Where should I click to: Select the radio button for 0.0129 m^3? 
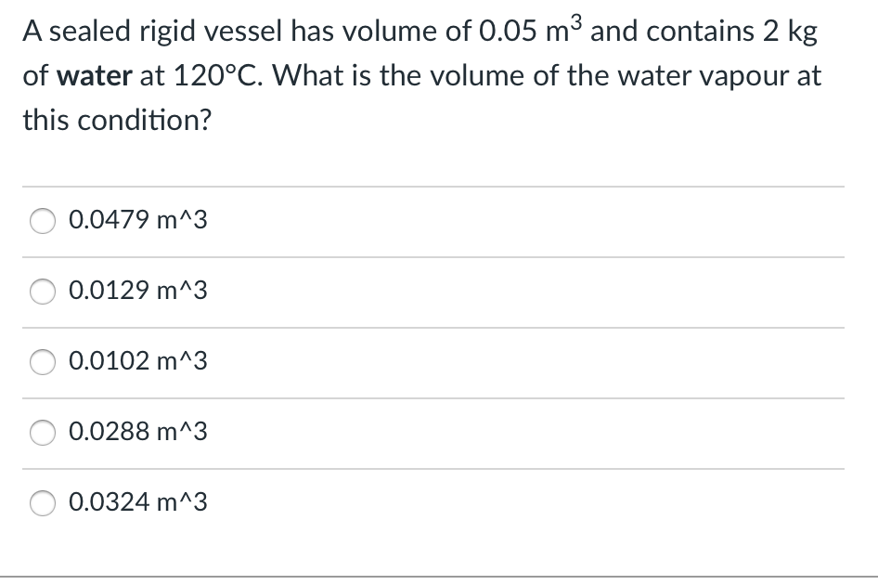(x=42, y=292)
